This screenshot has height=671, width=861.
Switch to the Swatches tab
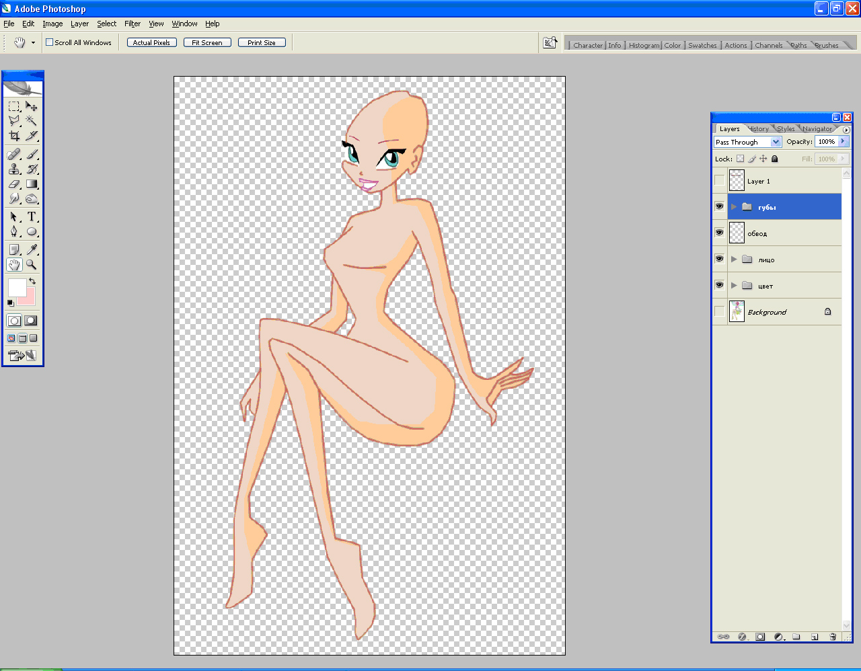[702, 45]
